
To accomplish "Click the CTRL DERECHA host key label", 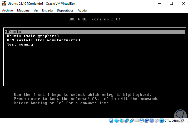I will pos(174,121).
